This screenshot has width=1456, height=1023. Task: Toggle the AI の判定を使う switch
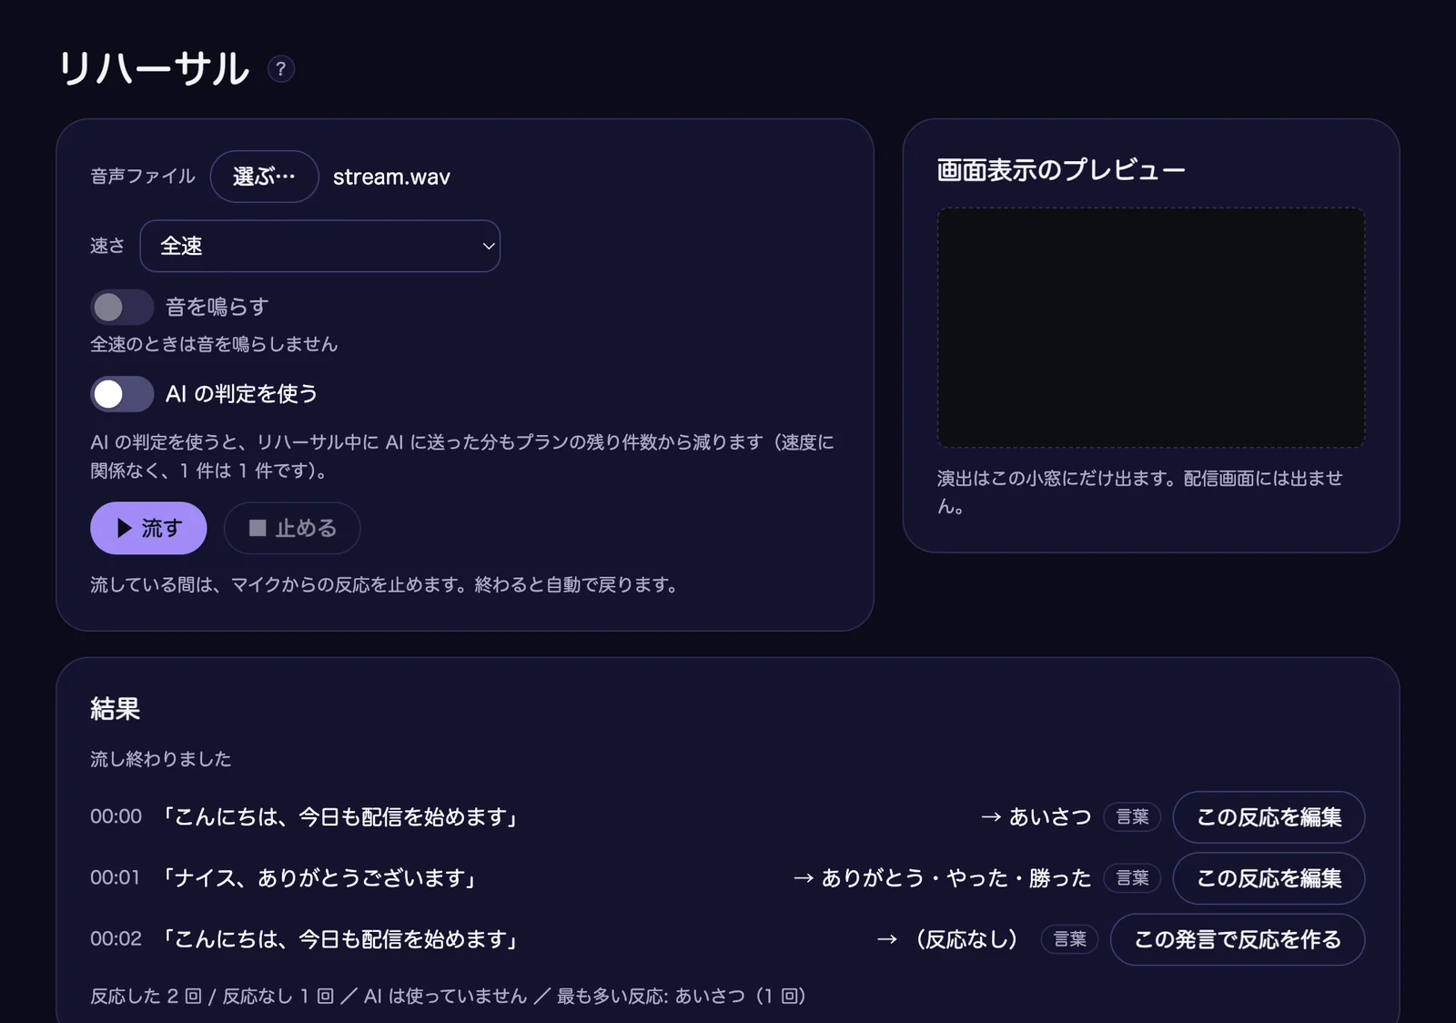click(122, 394)
